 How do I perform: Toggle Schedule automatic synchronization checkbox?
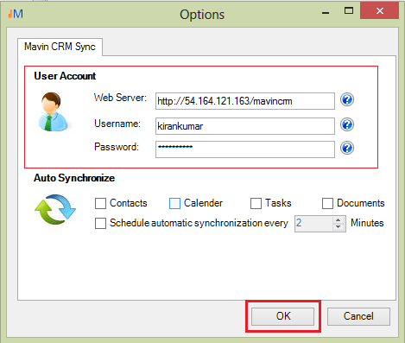(100, 223)
